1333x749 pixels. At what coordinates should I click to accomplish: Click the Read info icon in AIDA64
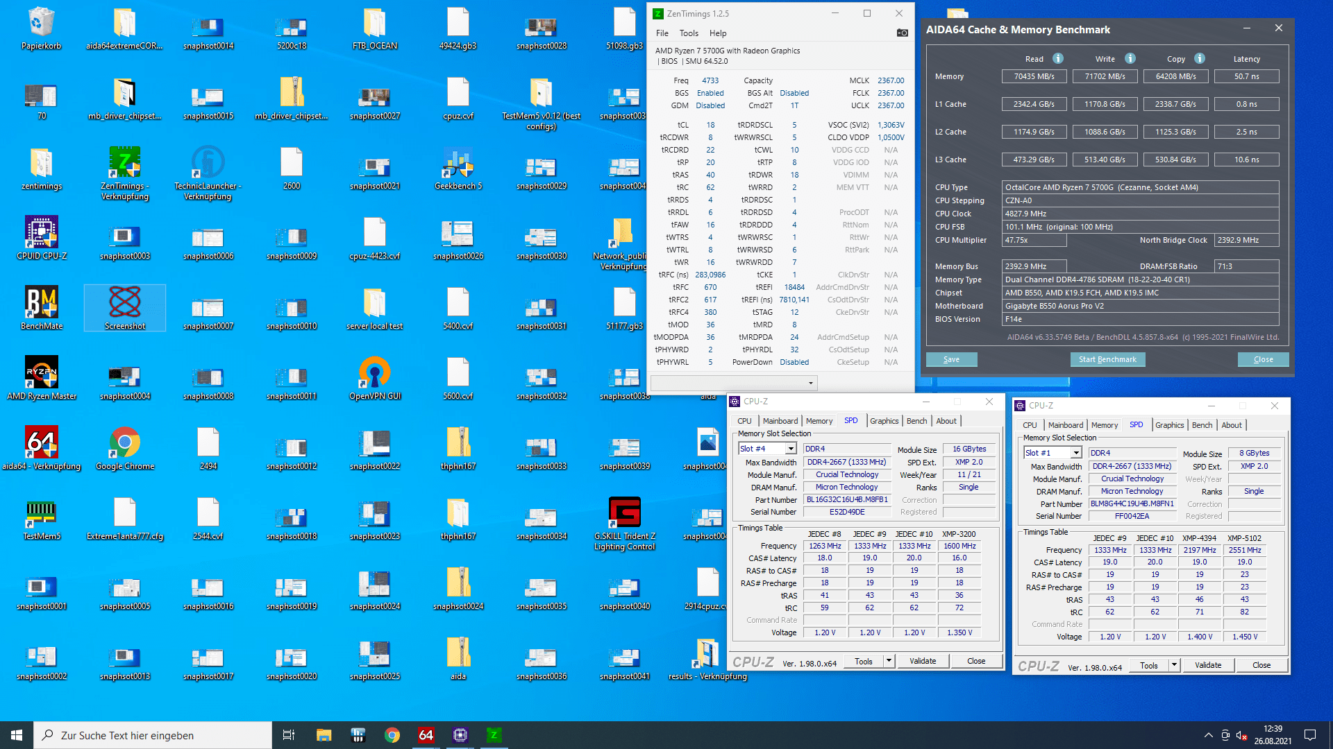pyautogui.click(x=1058, y=59)
